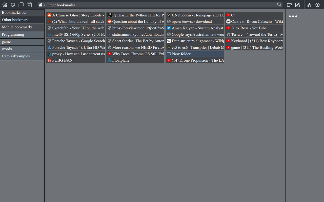324x202 pixels.
Task: Open 'static.minitokyo.net/downloads' bookmark
Action: click(135, 35)
